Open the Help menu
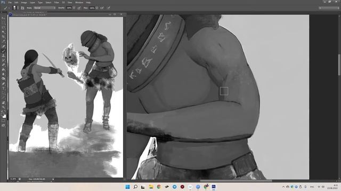 coord(88,2)
